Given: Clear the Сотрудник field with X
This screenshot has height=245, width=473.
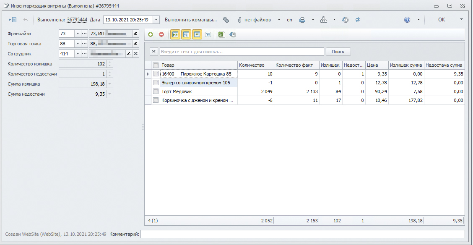Looking at the screenshot, I should click(x=135, y=54).
